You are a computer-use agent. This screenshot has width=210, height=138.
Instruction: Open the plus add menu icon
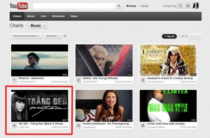(188, 6)
